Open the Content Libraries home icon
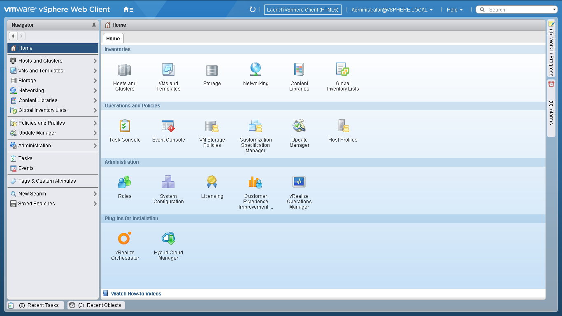 pos(299,70)
